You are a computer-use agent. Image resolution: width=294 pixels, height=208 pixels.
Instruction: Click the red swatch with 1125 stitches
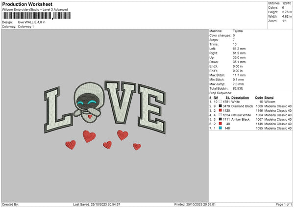[x=220, y=110]
